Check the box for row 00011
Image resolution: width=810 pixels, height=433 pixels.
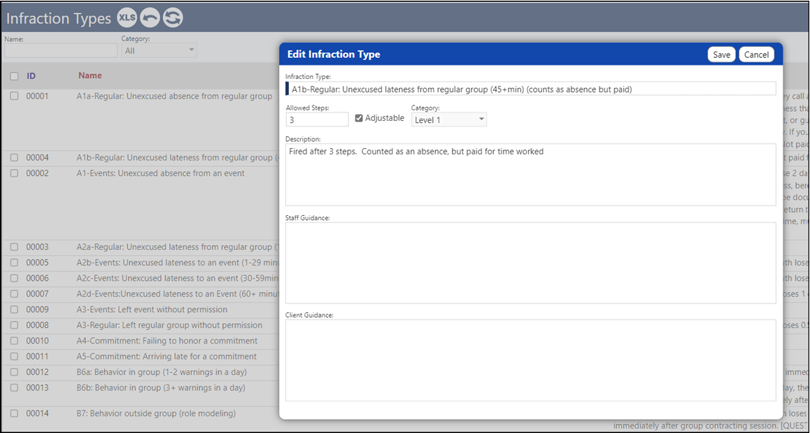pos(15,356)
